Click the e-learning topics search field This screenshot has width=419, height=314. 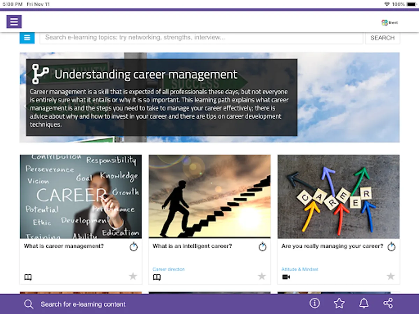(x=201, y=38)
